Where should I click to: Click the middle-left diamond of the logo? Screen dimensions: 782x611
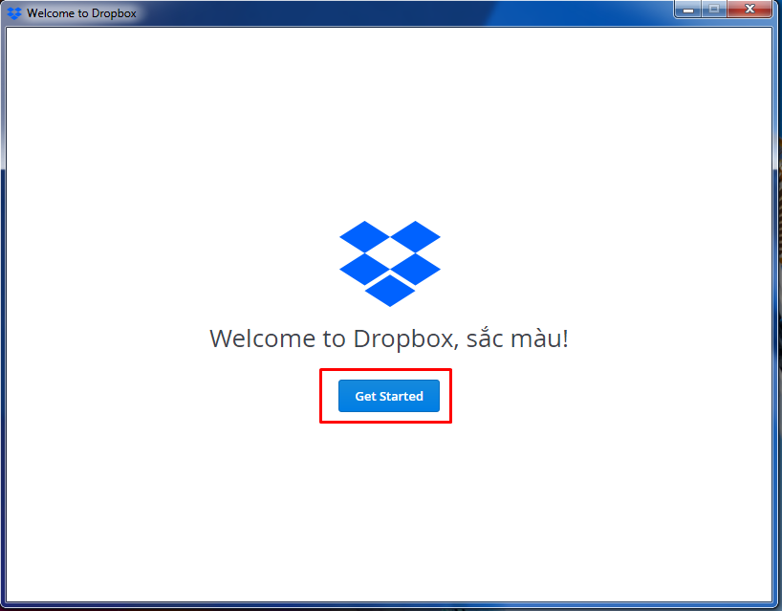tap(364, 268)
